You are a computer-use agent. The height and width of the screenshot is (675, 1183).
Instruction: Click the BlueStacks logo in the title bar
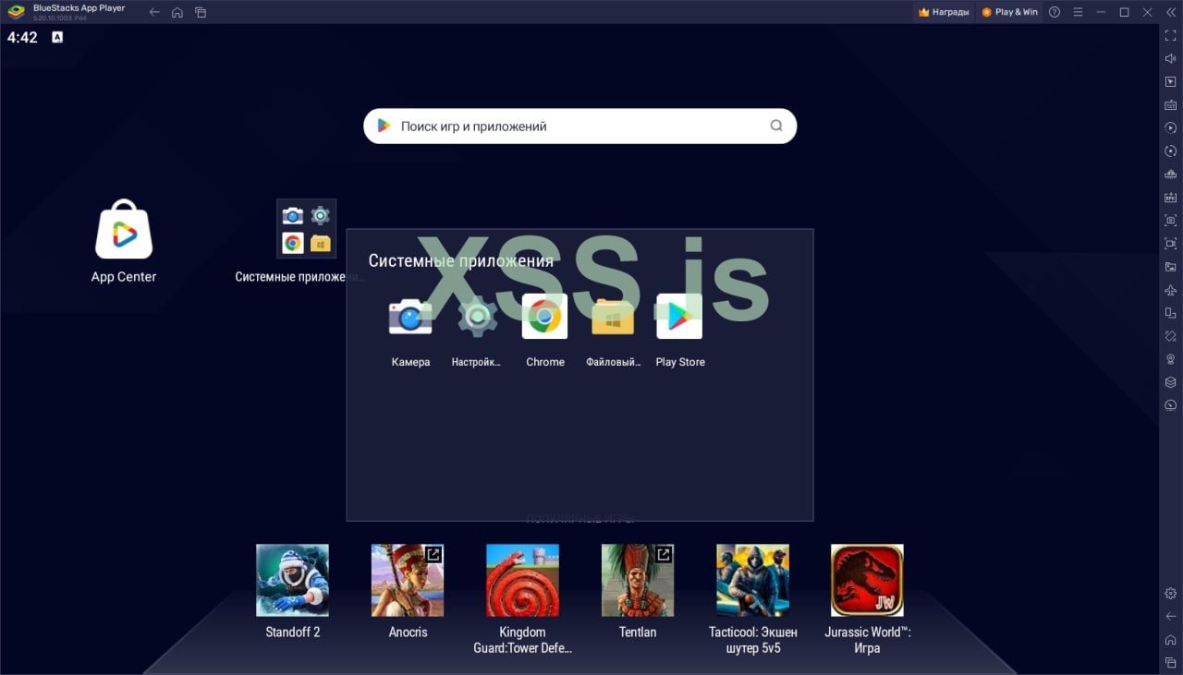pos(16,12)
